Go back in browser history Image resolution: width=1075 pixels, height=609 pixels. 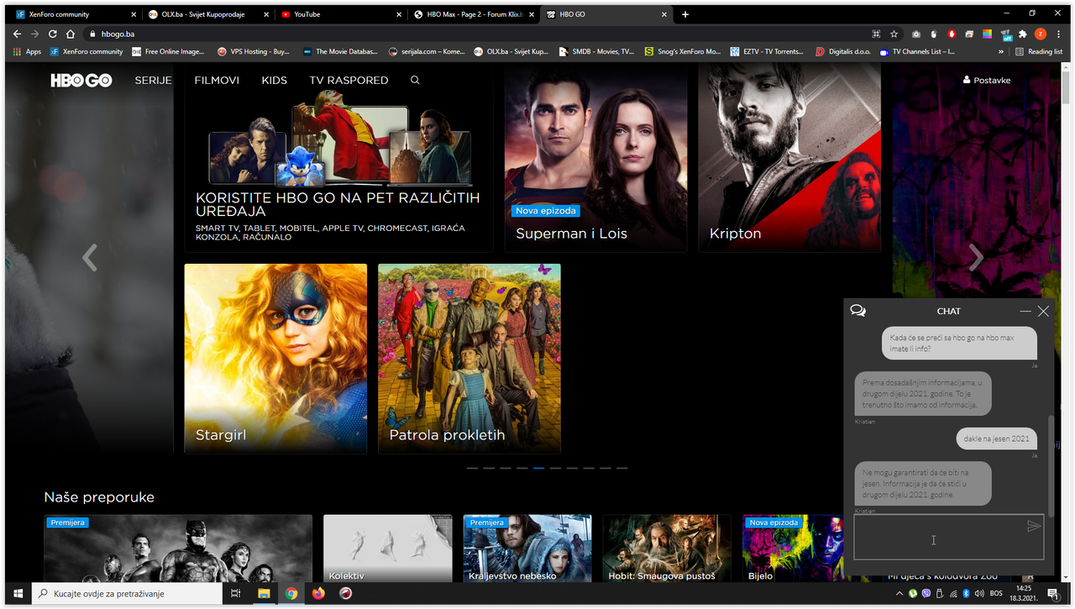point(17,34)
